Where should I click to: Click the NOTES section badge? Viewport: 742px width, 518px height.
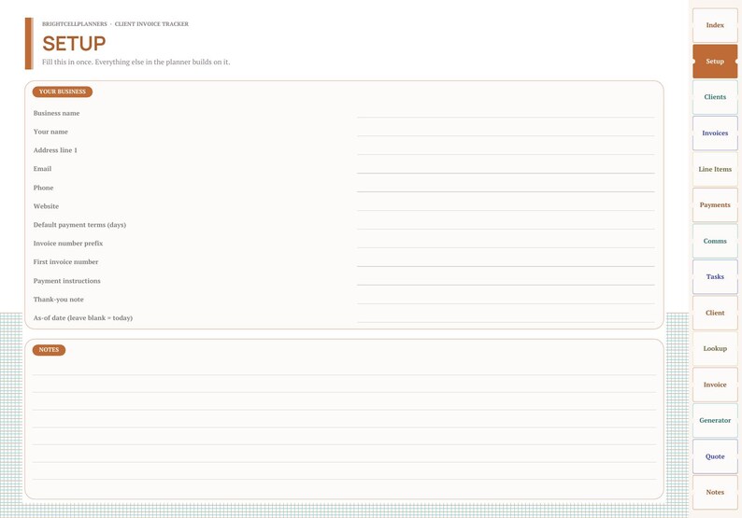pyautogui.click(x=49, y=350)
